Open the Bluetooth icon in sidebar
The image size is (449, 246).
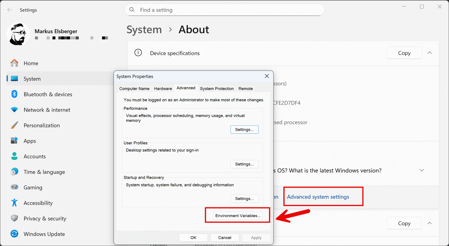(x=14, y=94)
